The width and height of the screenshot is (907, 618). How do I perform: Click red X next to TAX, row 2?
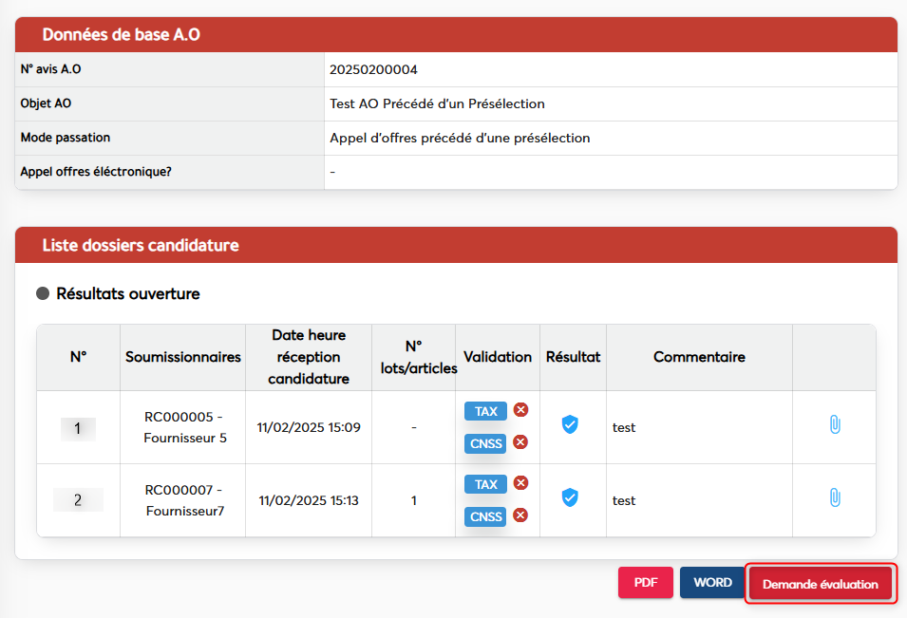point(520,483)
